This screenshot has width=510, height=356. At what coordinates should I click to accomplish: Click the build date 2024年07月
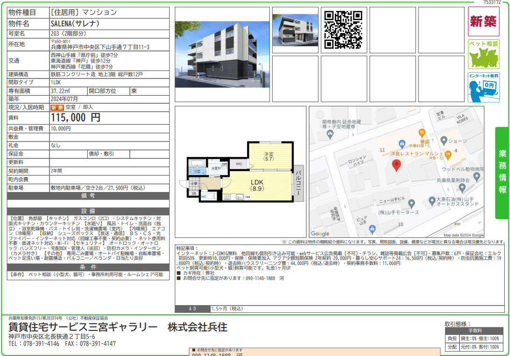coord(64,99)
